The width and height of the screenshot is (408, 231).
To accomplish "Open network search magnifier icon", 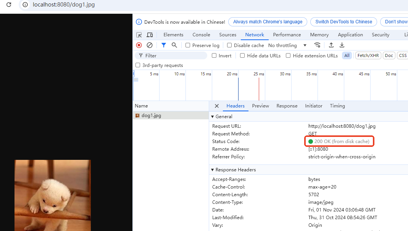I will click(x=174, y=45).
